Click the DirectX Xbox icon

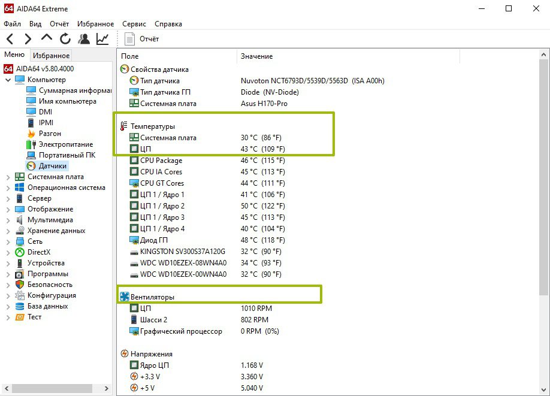[20, 252]
